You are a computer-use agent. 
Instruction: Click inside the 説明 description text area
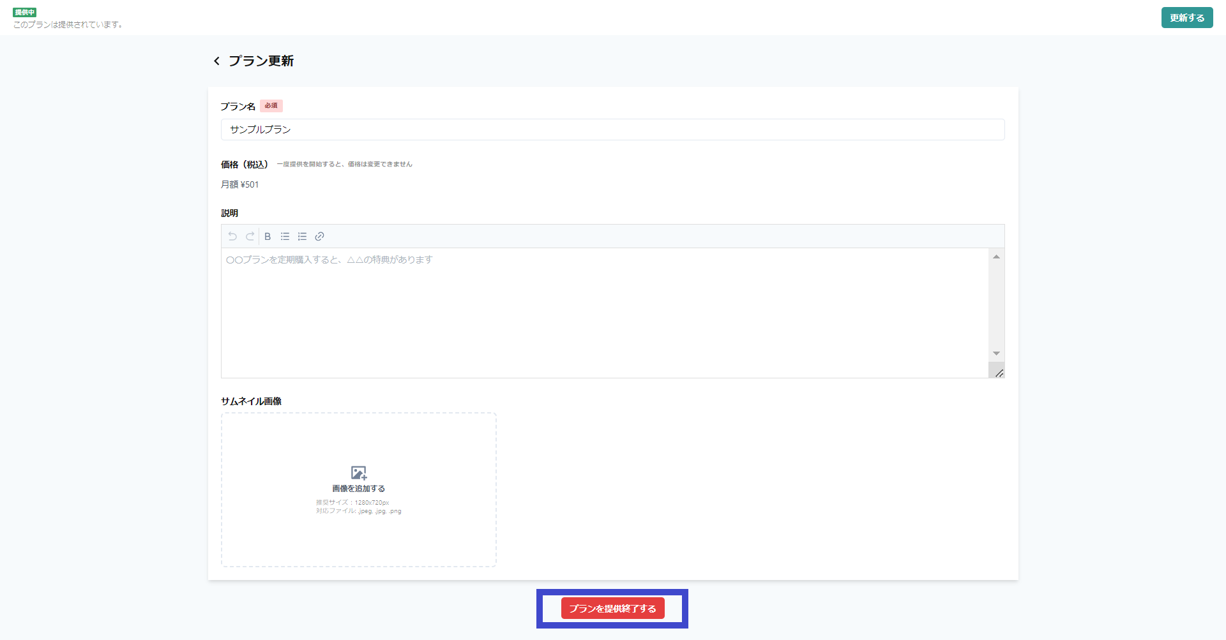(x=575, y=300)
